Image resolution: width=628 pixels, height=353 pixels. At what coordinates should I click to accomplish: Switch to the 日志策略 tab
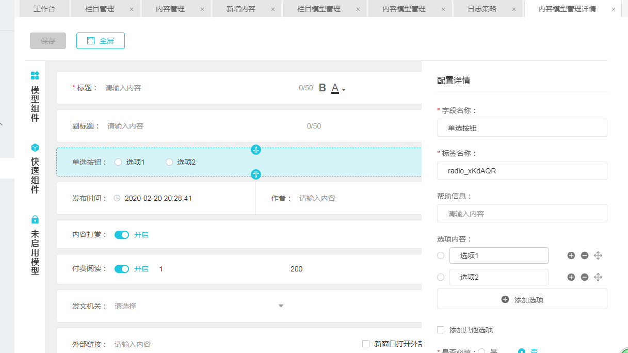[481, 9]
